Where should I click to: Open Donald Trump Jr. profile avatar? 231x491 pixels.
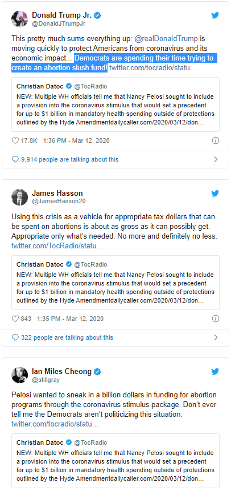pyautogui.click(x=20, y=19)
